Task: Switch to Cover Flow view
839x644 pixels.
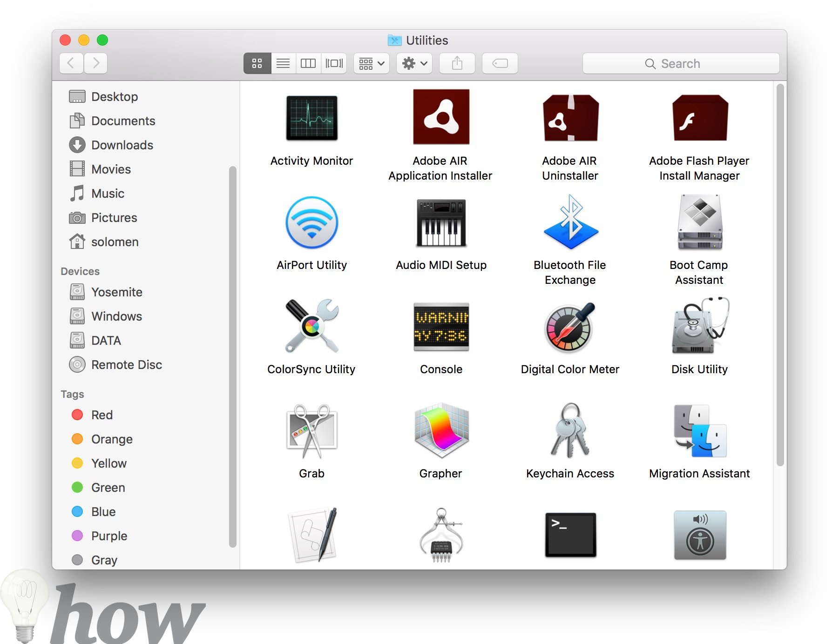Action: 334,63
